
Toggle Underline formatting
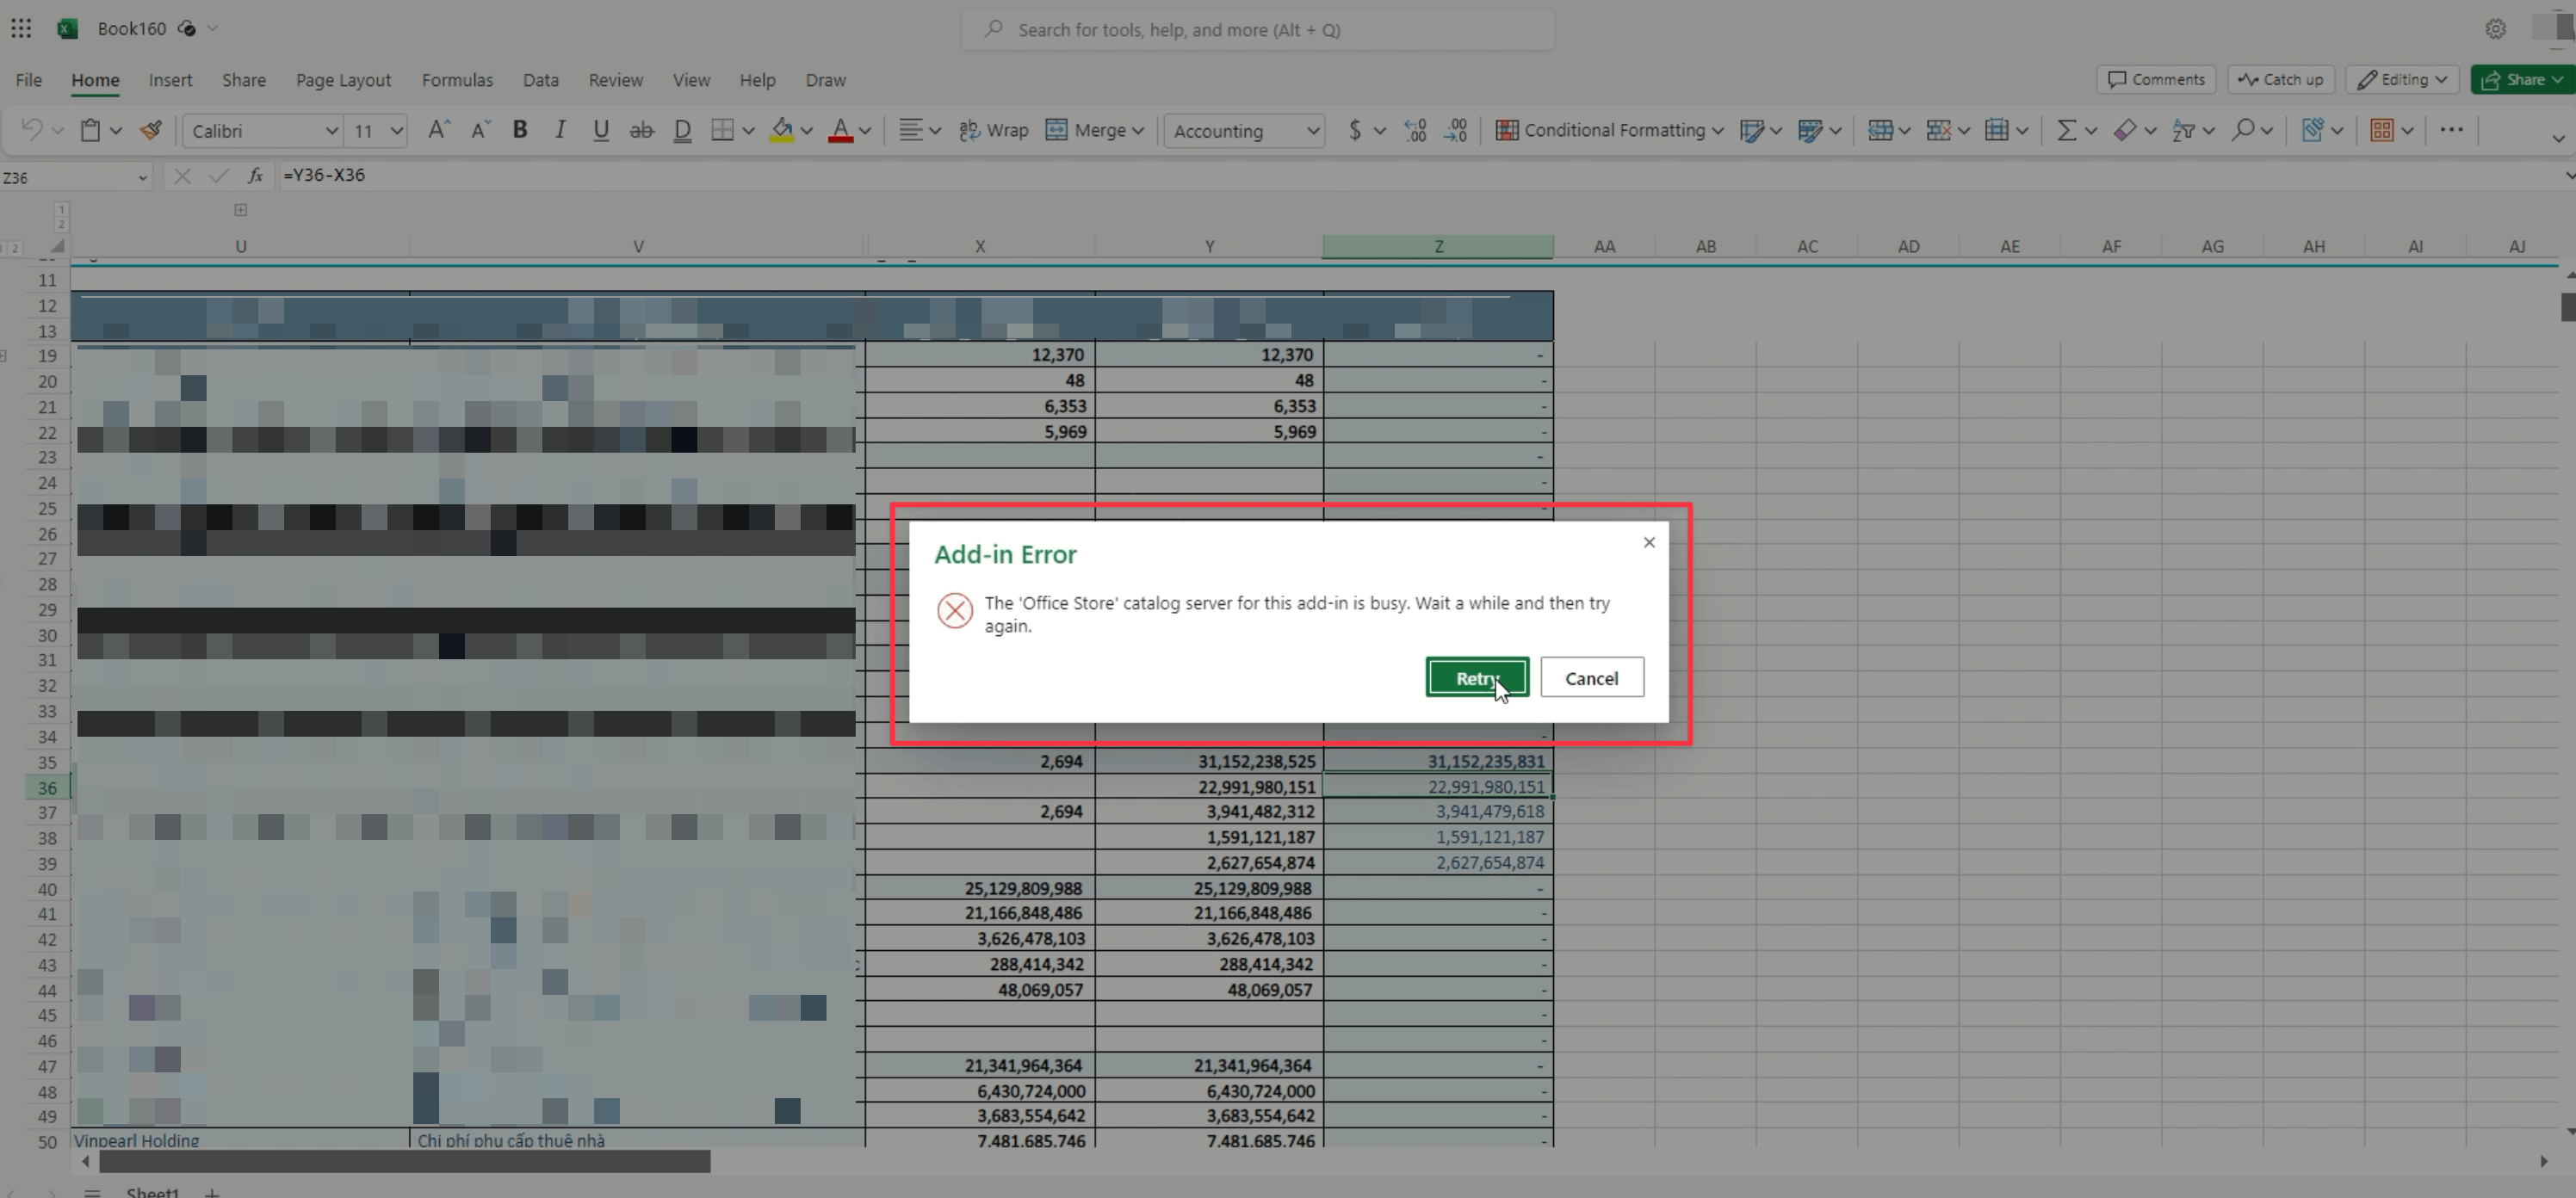point(600,130)
